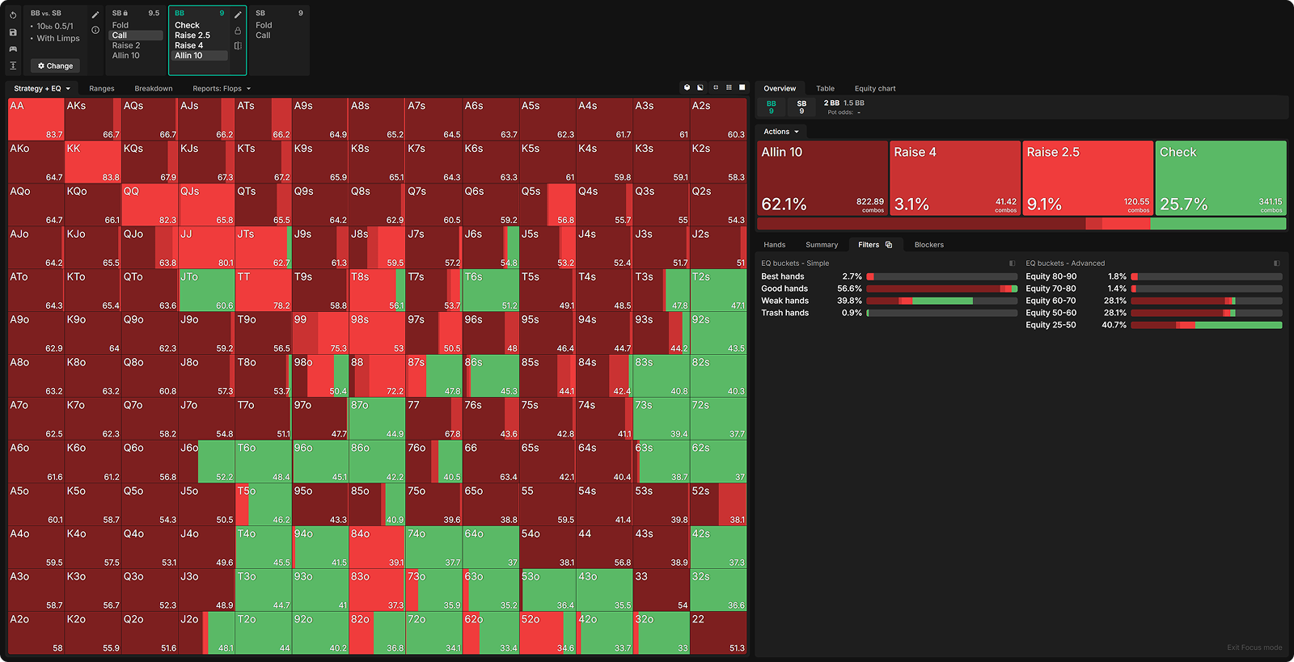
Task: Click the Equity 25-50 distribution bar
Action: click(1206, 325)
